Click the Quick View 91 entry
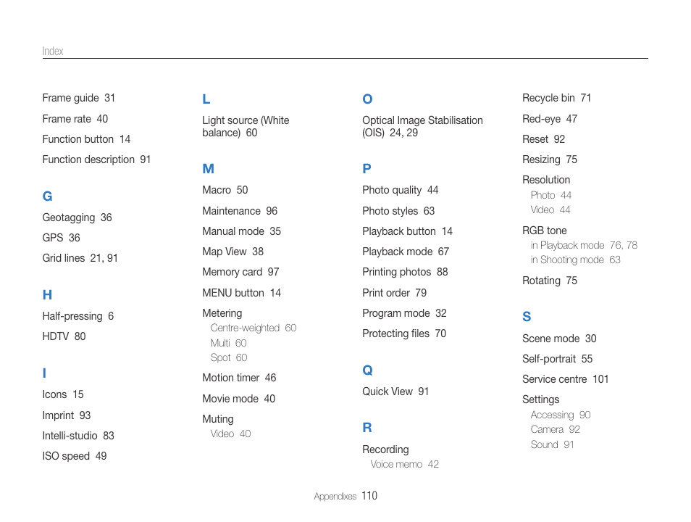The width and height of the screenshot is (691, 522). 395,391
